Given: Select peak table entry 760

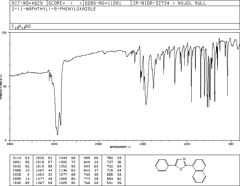Looking at the screenshot, I should (x=114, y=158).
